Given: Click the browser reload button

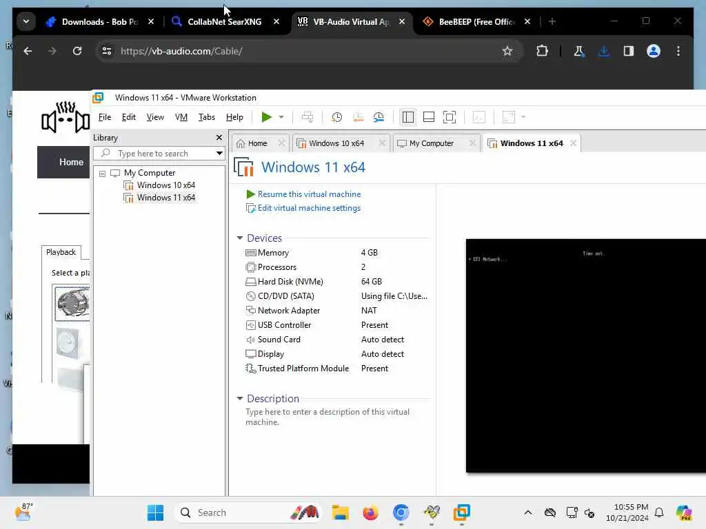Looking at the screenshot, I should click(x=77, y=51).
